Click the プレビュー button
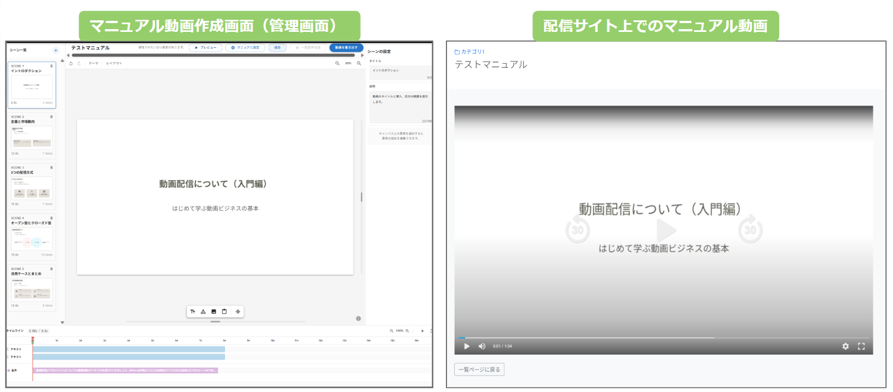The image size is (893, 392). 206,48
